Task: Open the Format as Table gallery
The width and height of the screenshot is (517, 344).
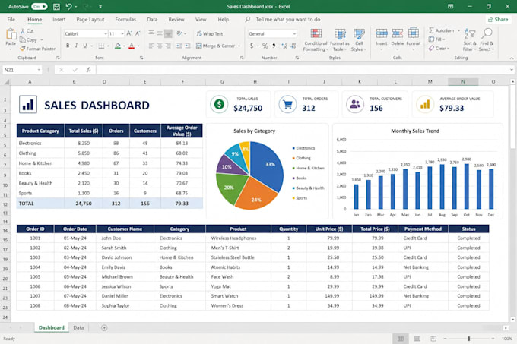Action: [340, 40]
